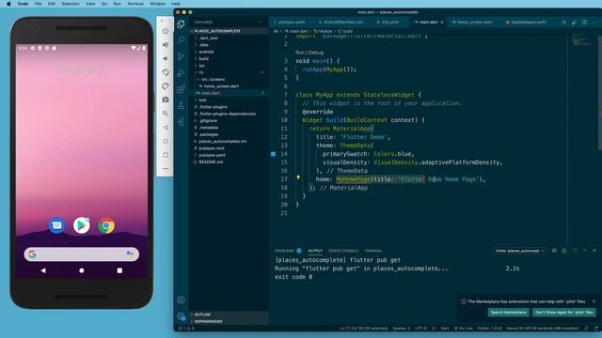Viewport: 602px width, 338px height.
Task: Click emulator screenshot camera button
Action: pyautogui.click(x=166, y=100)
